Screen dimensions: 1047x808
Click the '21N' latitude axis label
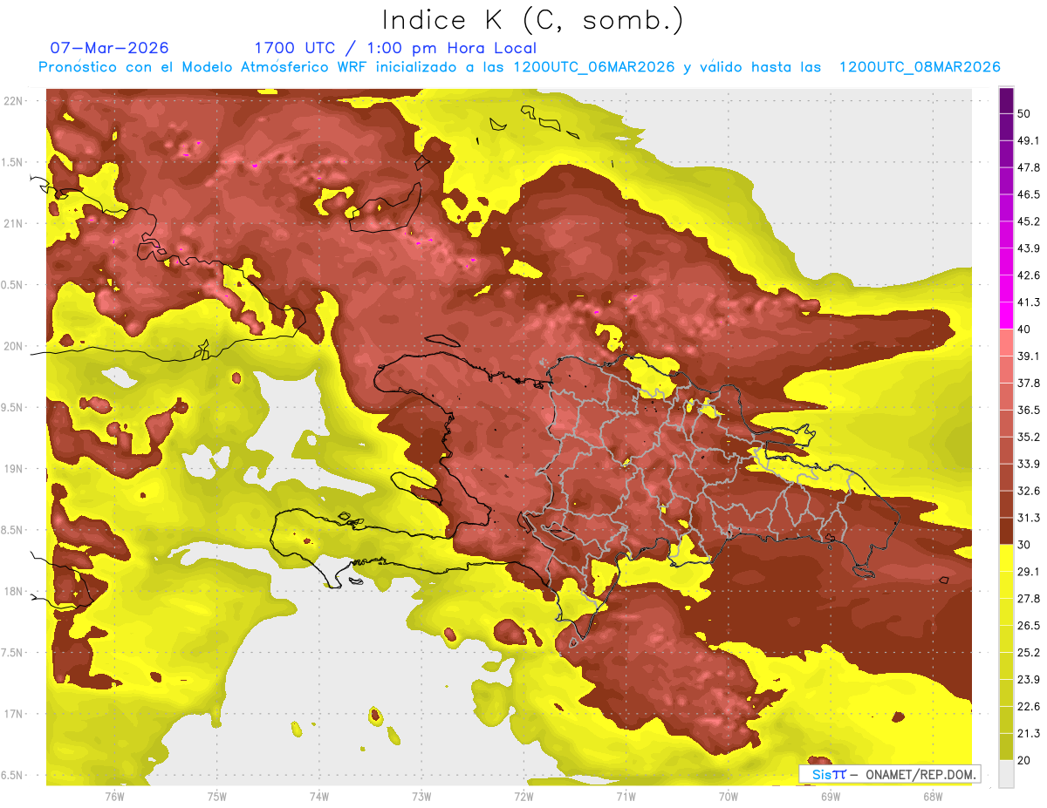click(14, 224)
